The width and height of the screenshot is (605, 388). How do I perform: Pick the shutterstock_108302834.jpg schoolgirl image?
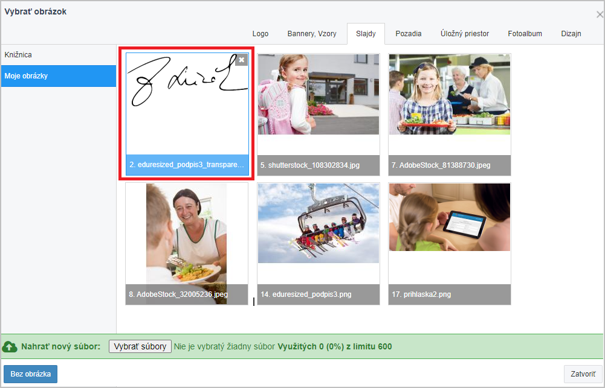click(319, 103)
